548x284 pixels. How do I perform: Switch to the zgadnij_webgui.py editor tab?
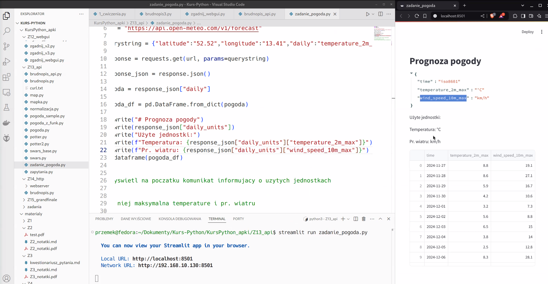[x=207, y=14]
